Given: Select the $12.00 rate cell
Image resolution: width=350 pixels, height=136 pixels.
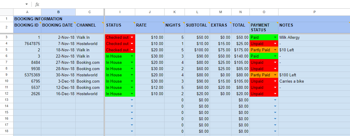Looking at the screenshot, I should (150, 87).
